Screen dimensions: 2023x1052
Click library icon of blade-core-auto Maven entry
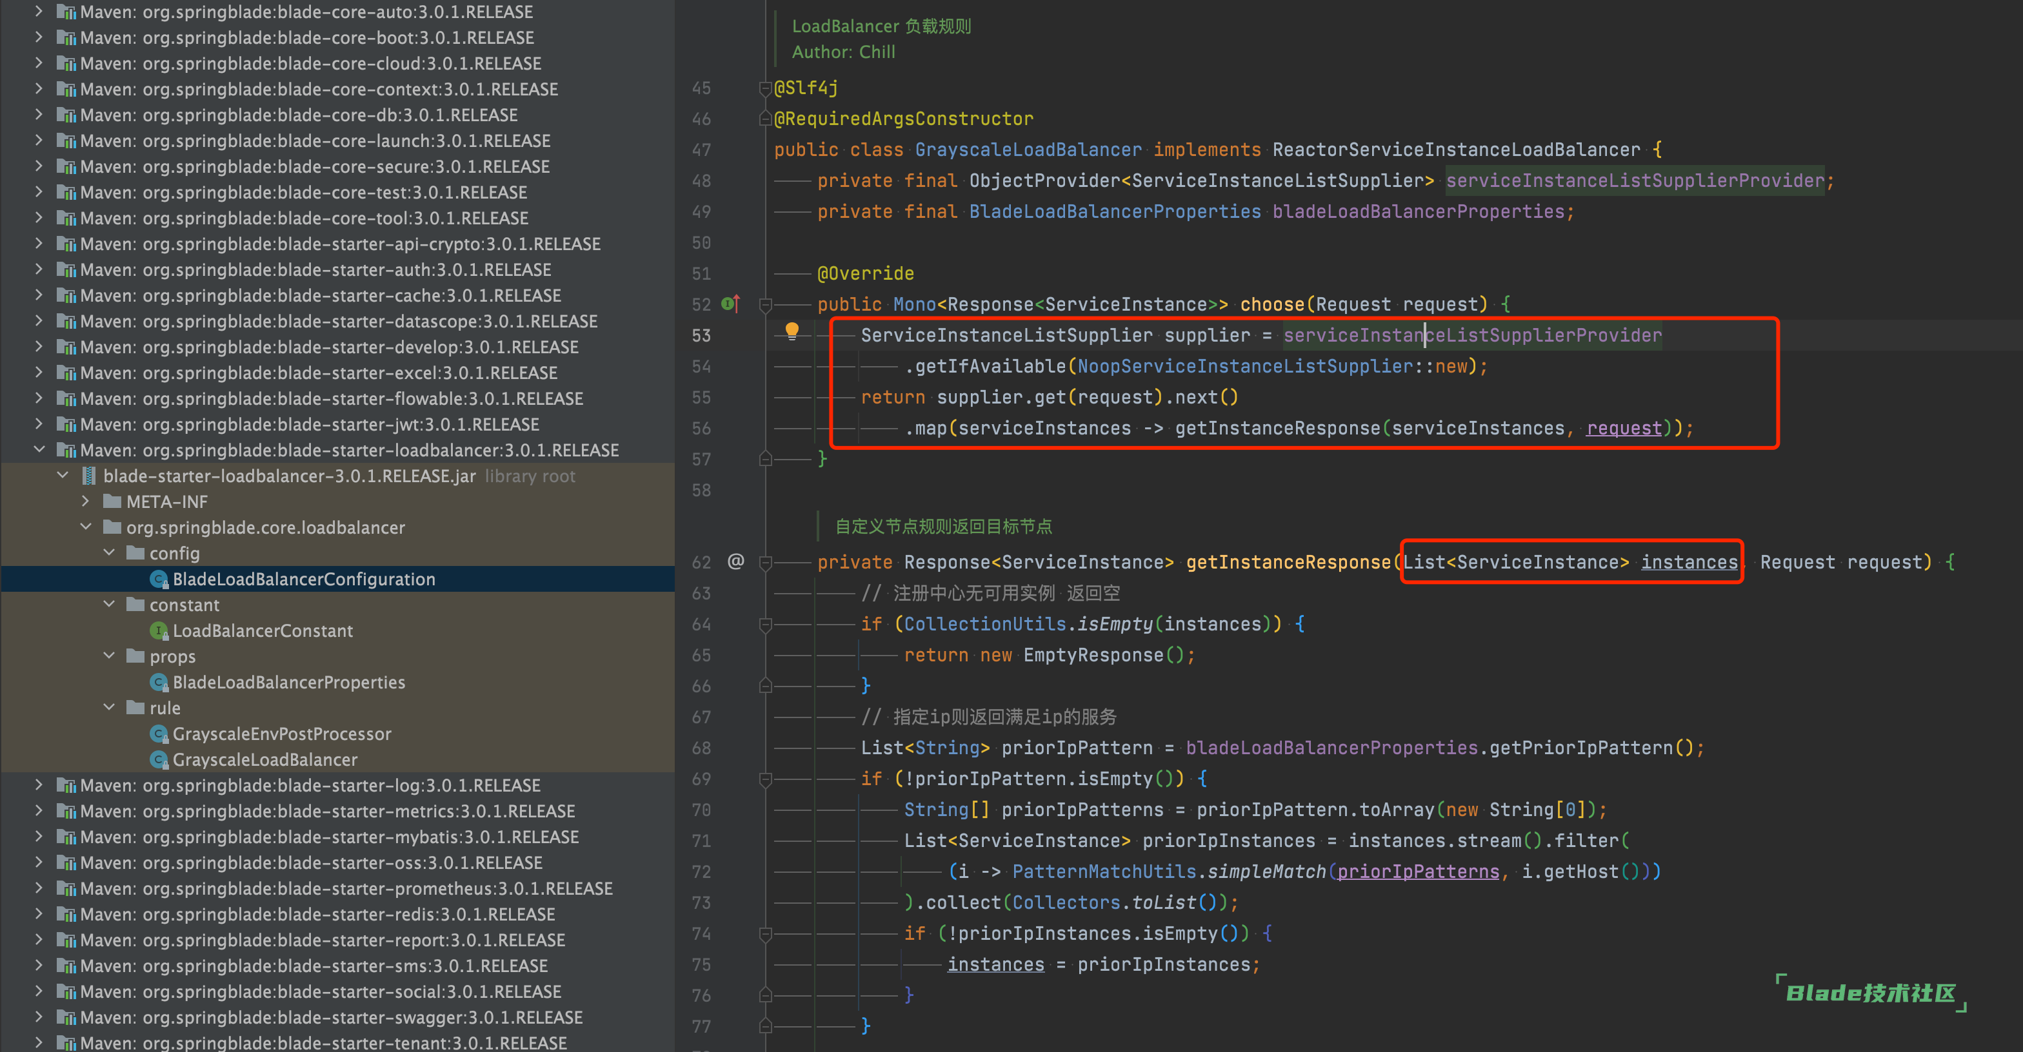pos(66,12)
